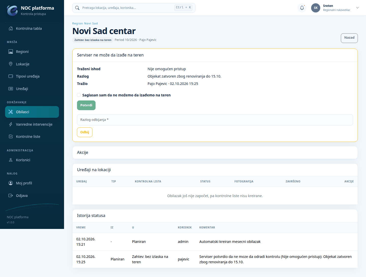Click the ZAVRŠENO column header

coord(293,181)
